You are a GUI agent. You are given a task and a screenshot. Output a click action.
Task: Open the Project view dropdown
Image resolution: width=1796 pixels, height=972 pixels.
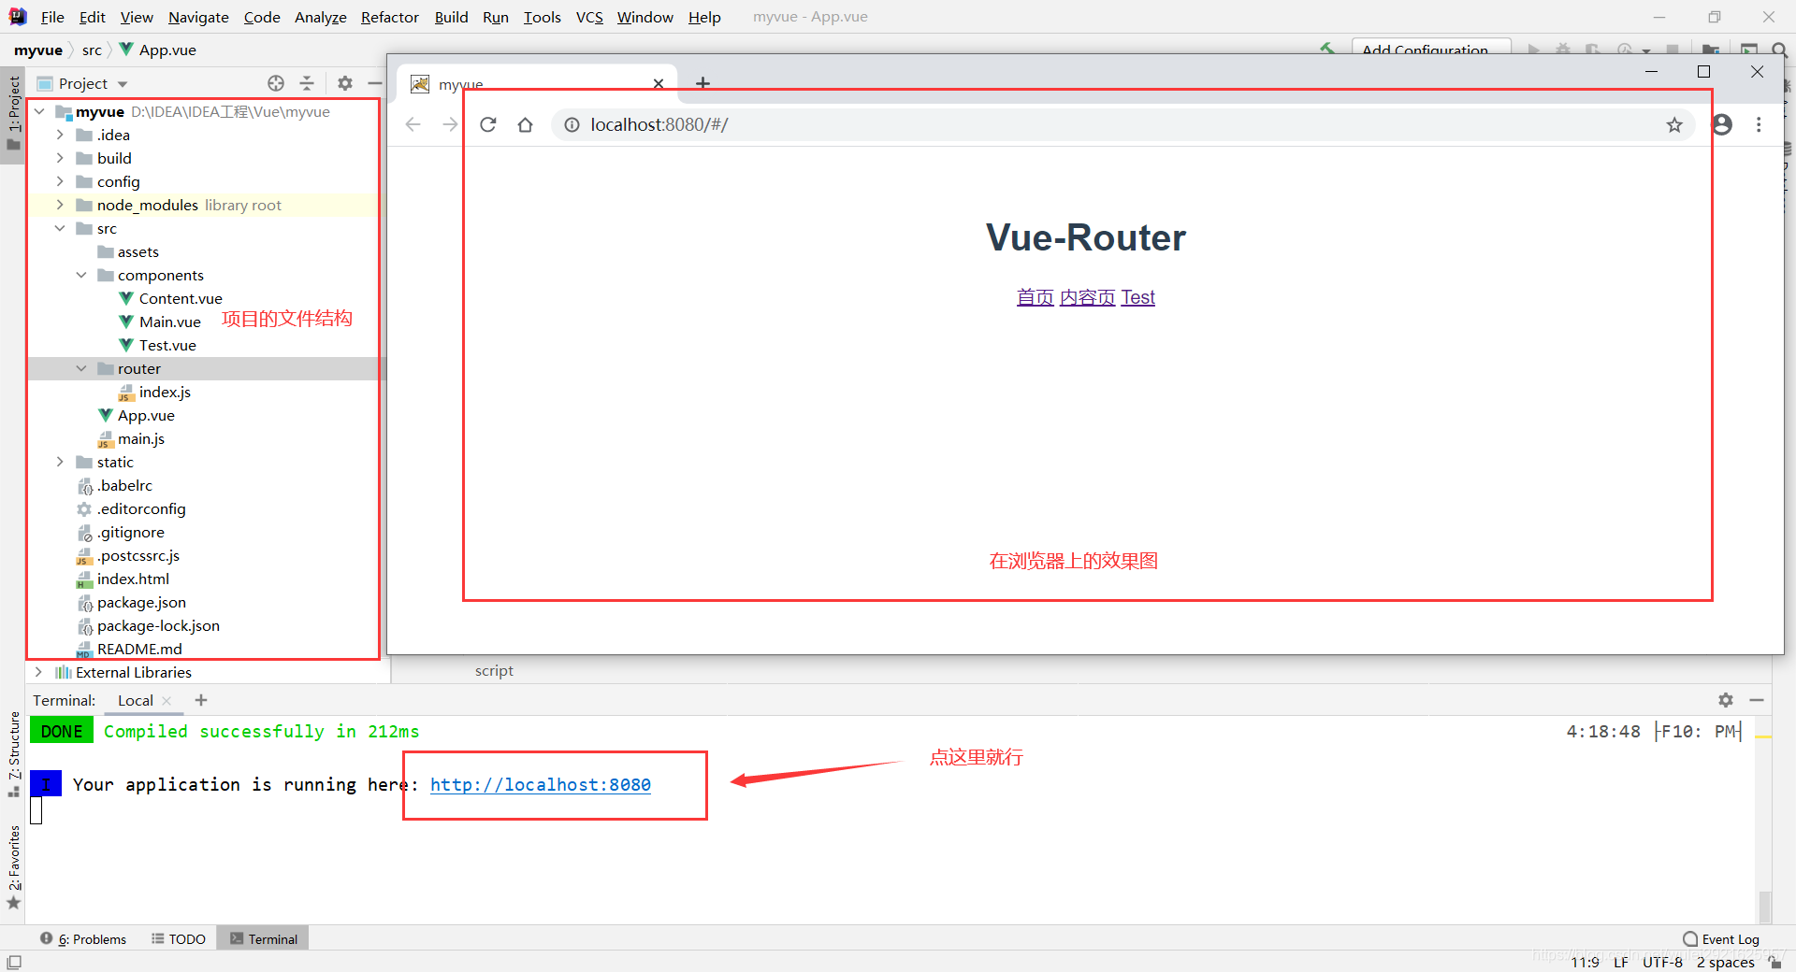pos(123,84)
